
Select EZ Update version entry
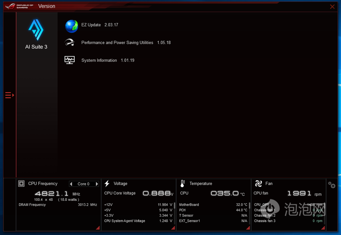point(99,25)
